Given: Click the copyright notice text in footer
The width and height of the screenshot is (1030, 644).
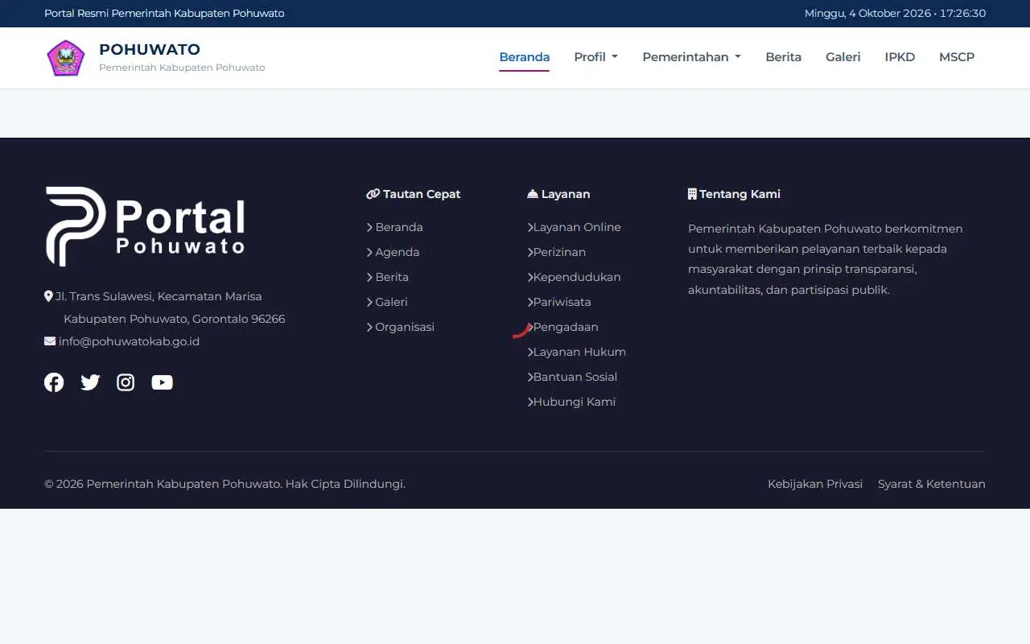Looking at the screenshot, I should pyautogui.click(x=225, y=484).
